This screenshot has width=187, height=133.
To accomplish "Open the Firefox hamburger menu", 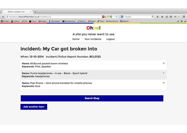I will click(x=184, y=17).
